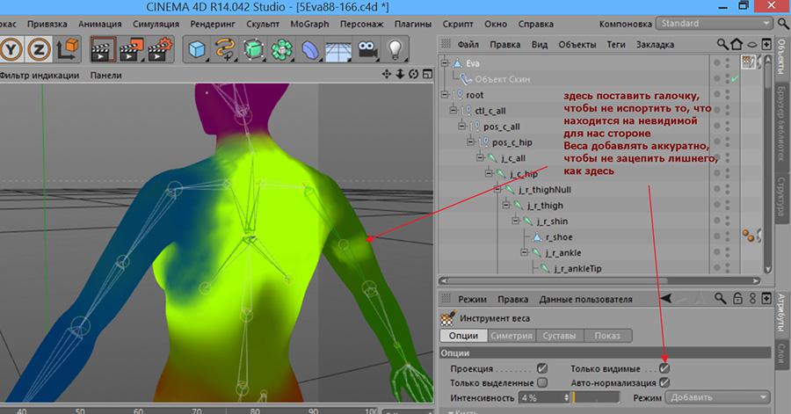Open the 'Суставы' tab
Screen dimensions: 791x414
click(x=559, y=336)
